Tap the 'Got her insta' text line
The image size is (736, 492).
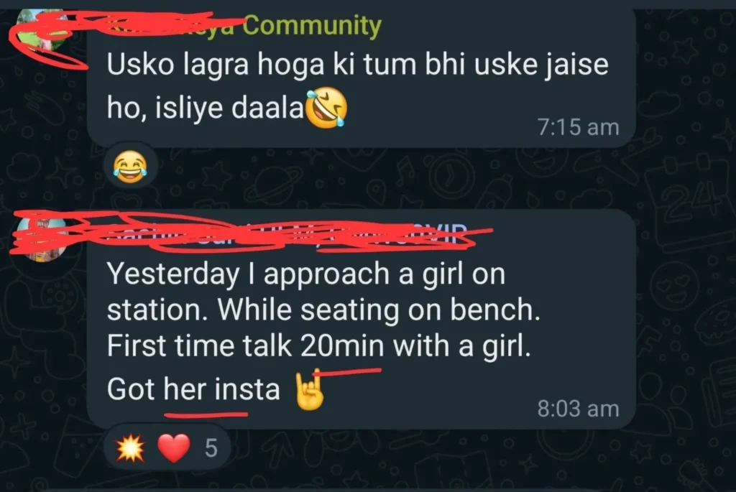click(x=193, y=389)
